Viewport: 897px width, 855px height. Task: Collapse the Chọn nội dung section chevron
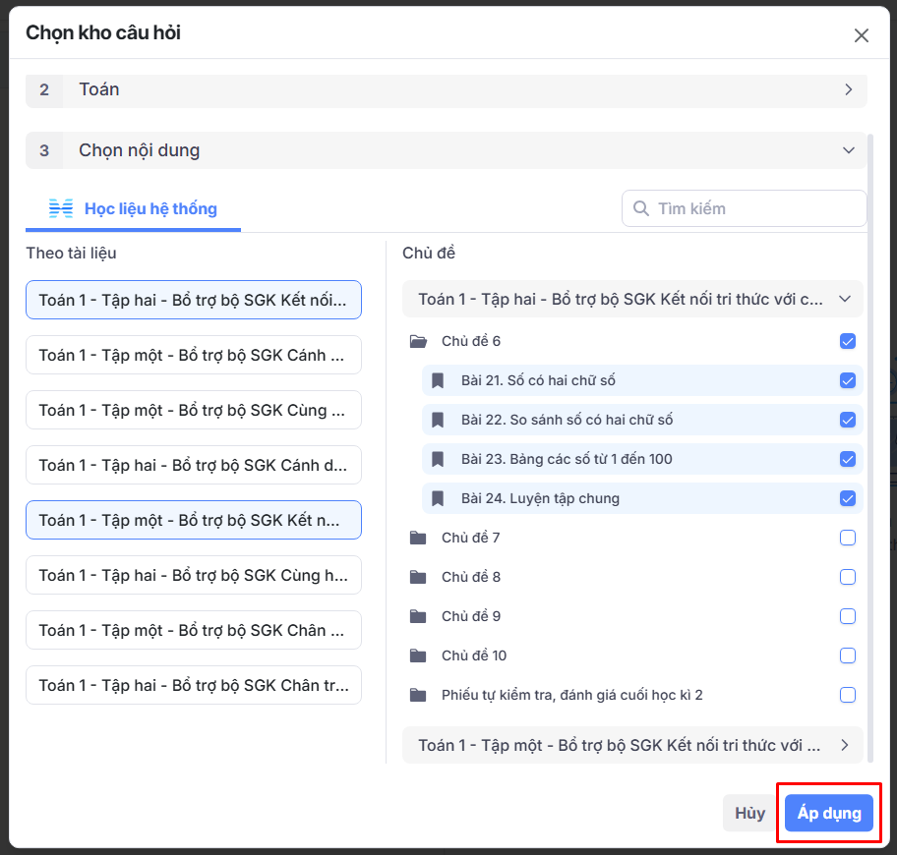(848, 150)
